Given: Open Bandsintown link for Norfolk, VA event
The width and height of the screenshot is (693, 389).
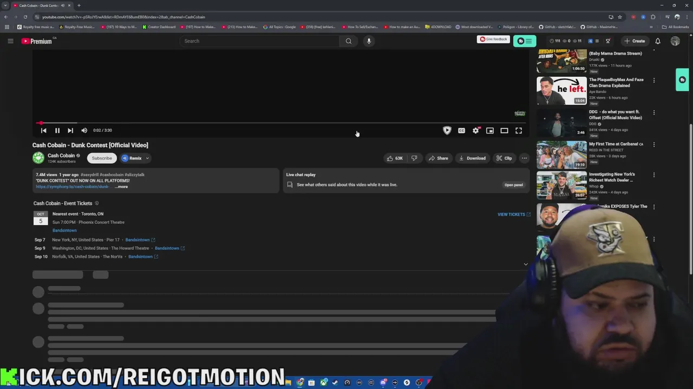Looking at the screenshot, I should (143, 257).
